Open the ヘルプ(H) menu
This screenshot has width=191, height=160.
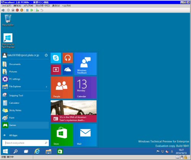click(x=66, y=6)
